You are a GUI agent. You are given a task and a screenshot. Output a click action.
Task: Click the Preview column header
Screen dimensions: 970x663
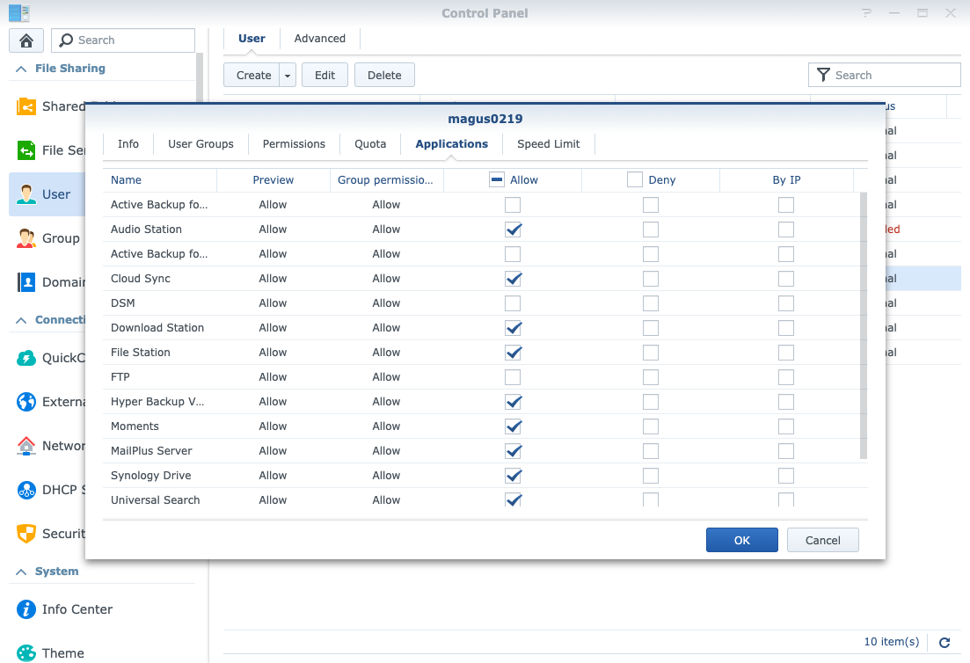click(x=273, y=180)
